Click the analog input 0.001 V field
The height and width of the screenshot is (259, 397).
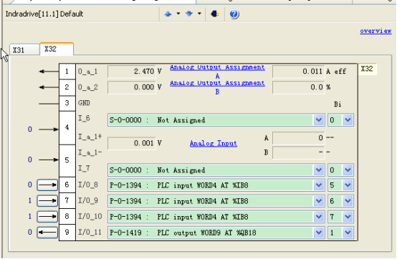coord(132,143)
